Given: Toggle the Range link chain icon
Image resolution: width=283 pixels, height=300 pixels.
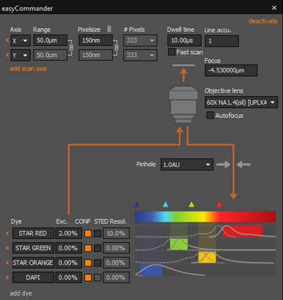Looking at the screenshot, I should (x=71, y=48).
